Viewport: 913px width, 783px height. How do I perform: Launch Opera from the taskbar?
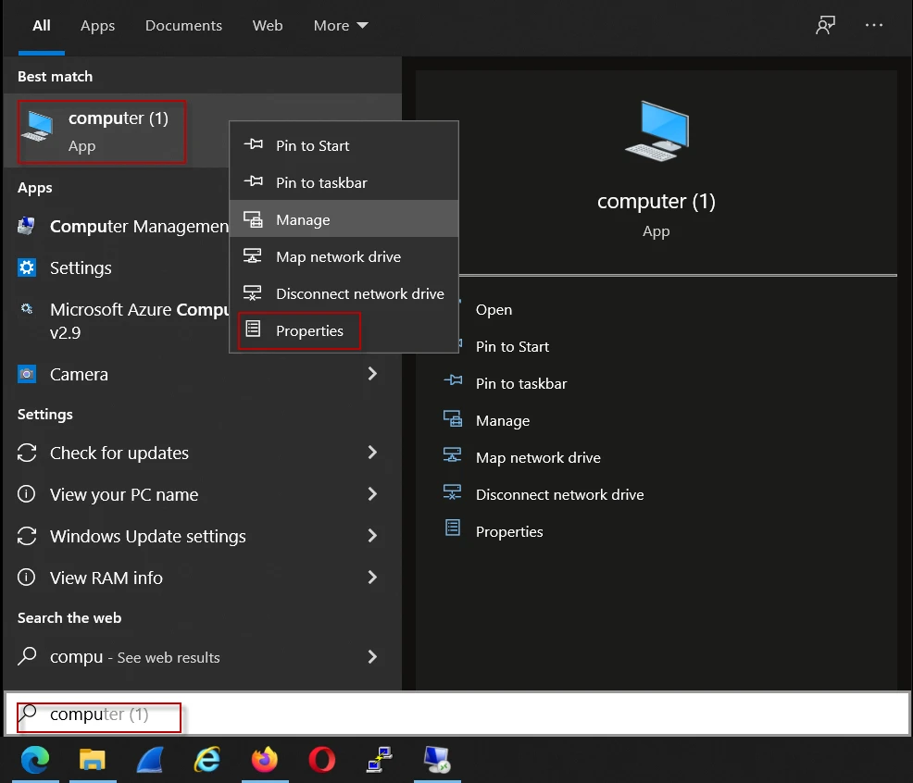coord(322,760)
